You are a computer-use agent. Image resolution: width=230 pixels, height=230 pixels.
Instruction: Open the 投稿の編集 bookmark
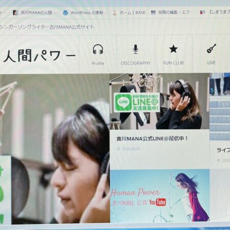point(172,12)
